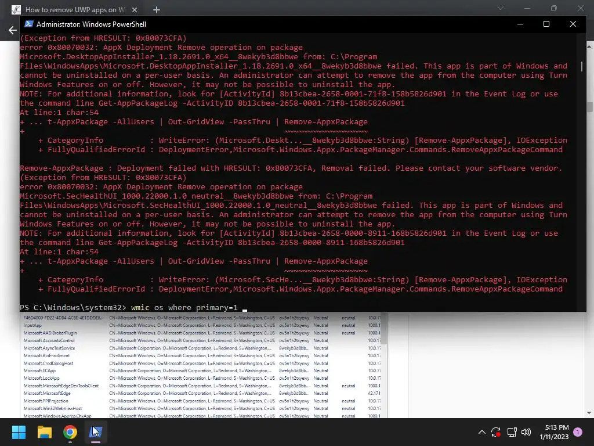Minimize the browser window
This screenshot has height=446, width=594.
[527, 8]
